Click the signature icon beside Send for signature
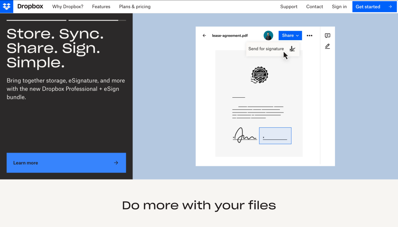Screen dimensions: 398x227 pyautogui.click(x=292, y=49)
